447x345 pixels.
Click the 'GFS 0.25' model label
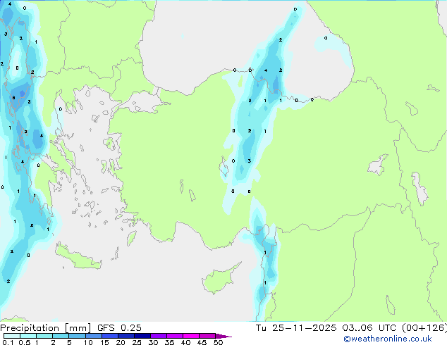point(119,328)
